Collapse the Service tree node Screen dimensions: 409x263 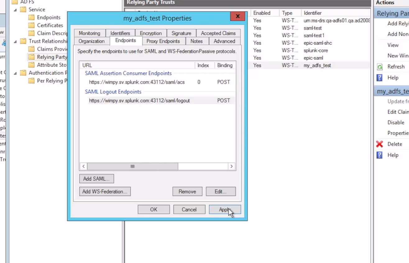point(15,10)
